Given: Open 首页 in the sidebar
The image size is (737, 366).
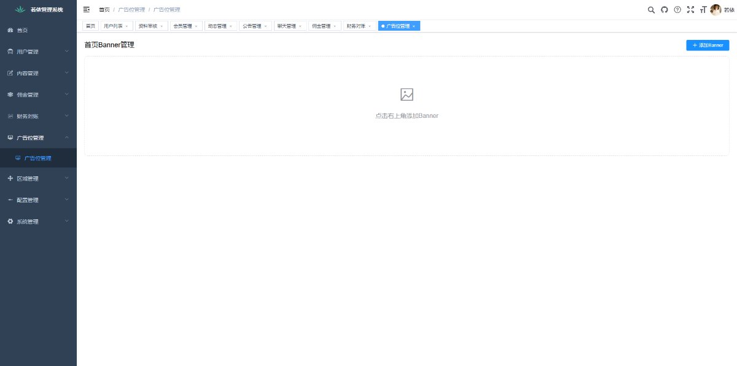Looking at the screenshot, I should click(38, 30).
